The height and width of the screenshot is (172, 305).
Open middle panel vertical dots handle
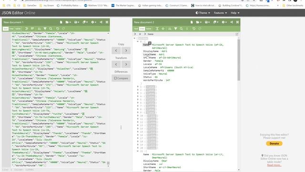click(121, 128)
